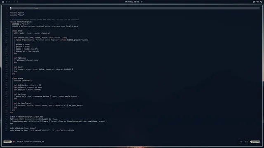Click the def to_json(*args) line

click(x=23, y=103)
